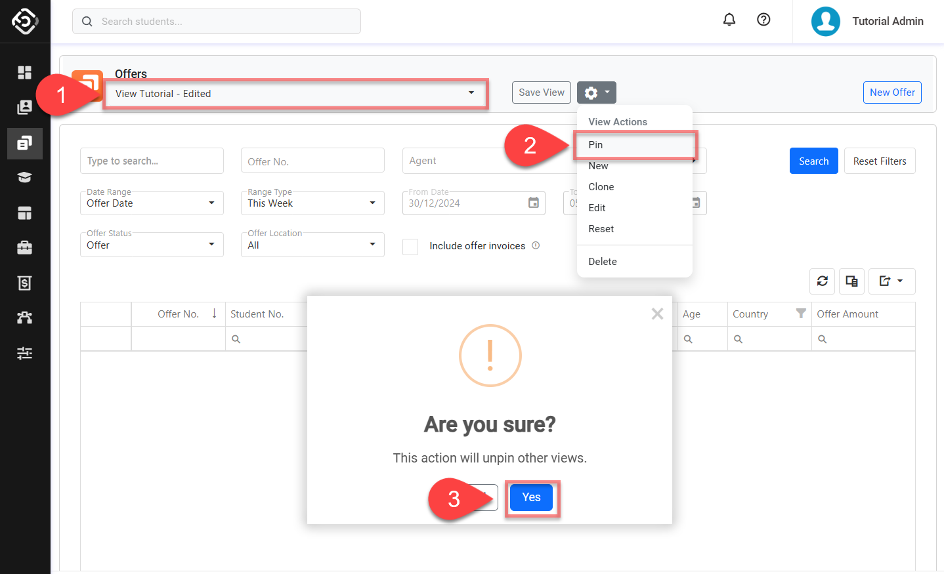The height and width of the screenshot is (574, 944).
Task: Select Pin from View Actions menu
Action: click(x=595, y=145)
